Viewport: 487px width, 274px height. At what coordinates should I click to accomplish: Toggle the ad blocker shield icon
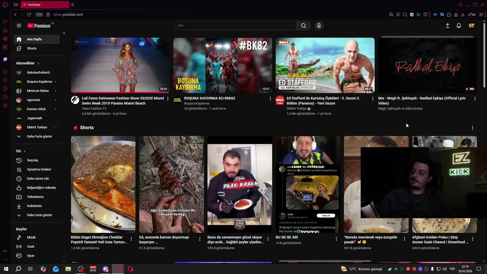[x=412, y=14]
